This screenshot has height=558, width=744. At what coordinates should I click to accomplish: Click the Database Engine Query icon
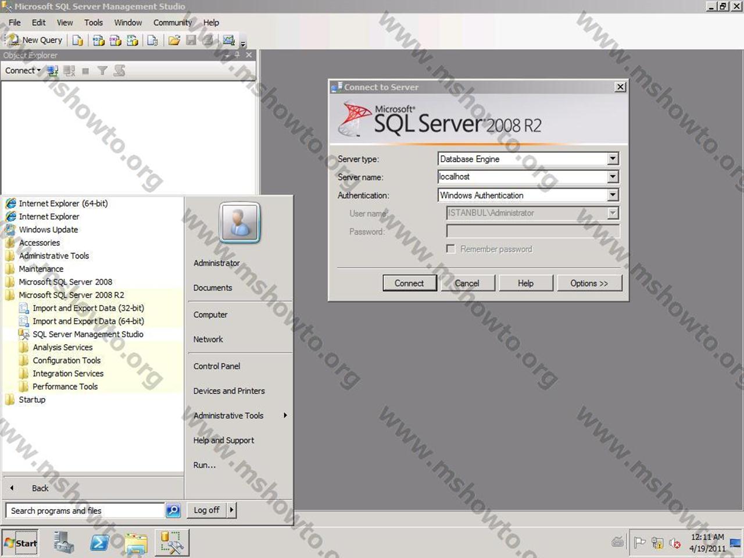77,40
